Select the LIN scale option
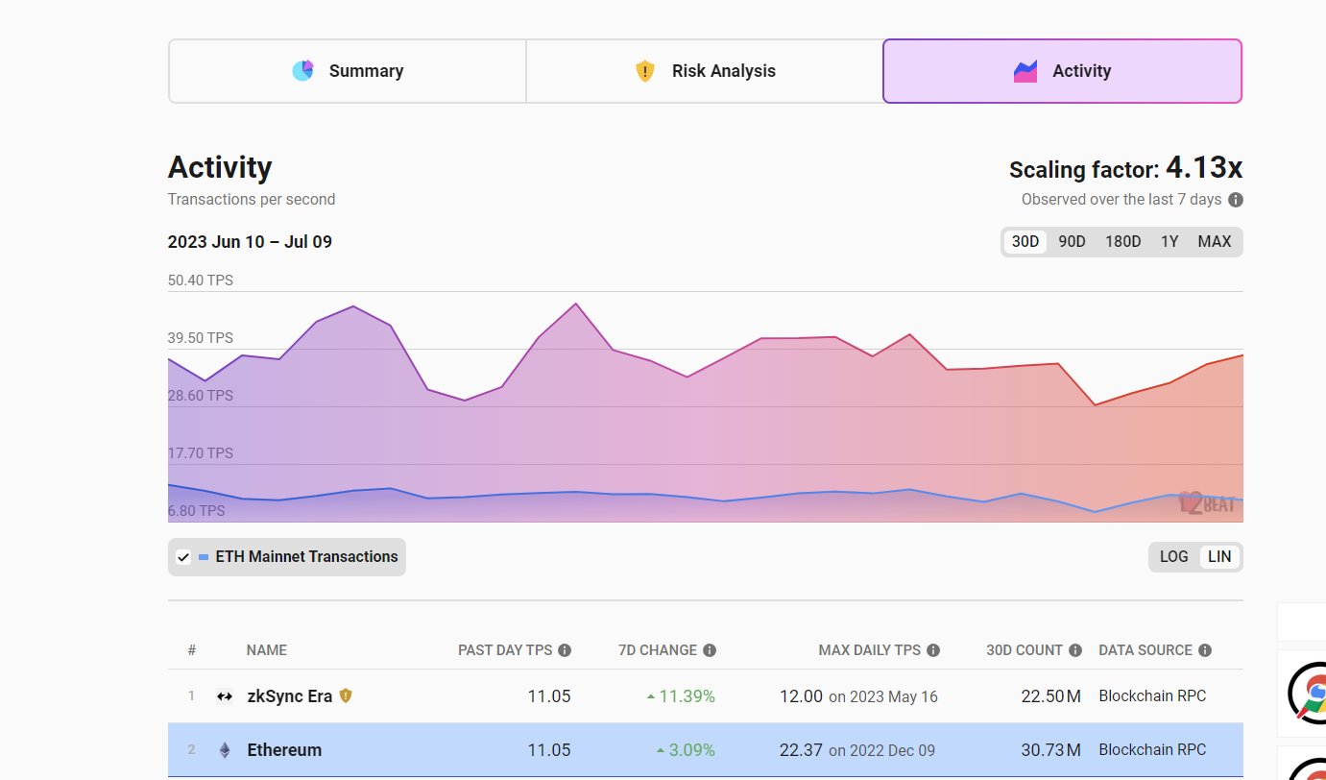Viewport: 1326px width, 780px height. pos(1219,556)
